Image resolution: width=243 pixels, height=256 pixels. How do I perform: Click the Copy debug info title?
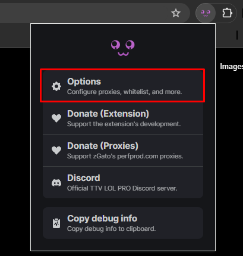tap(102, 218)
